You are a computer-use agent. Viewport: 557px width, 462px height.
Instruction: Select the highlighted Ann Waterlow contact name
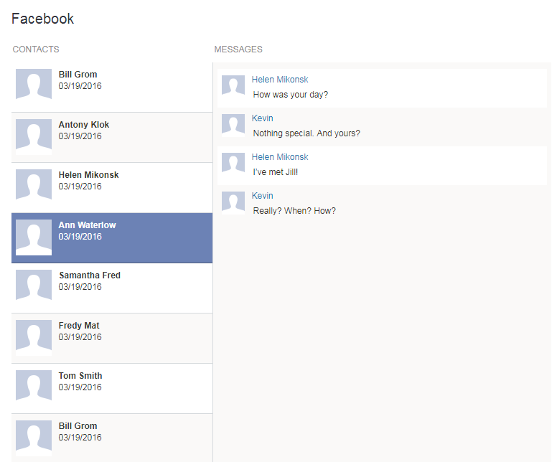[88, 225]
